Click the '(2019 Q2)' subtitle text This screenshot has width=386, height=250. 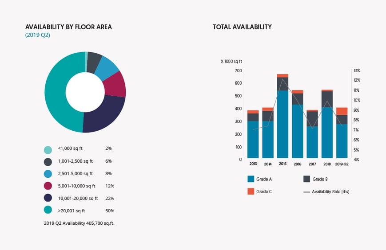[x=38, y=35]
